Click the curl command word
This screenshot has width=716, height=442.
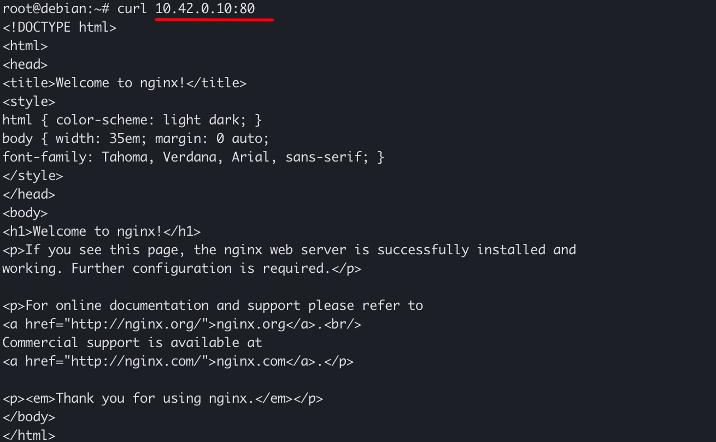coord(132,8)
